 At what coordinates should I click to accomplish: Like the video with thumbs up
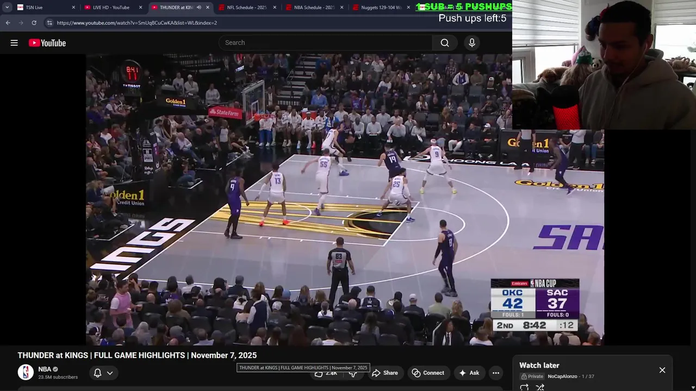click(325, 373)
